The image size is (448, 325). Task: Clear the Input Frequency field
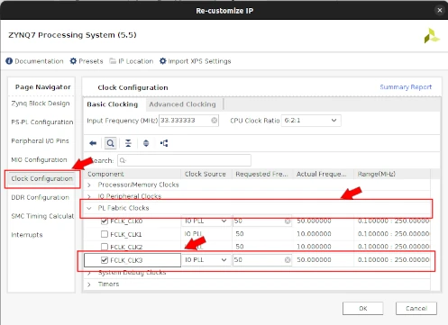214,121
